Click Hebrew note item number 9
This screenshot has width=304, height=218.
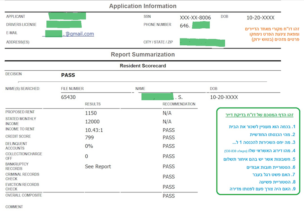pyautogui.click(x=262, y=189)
